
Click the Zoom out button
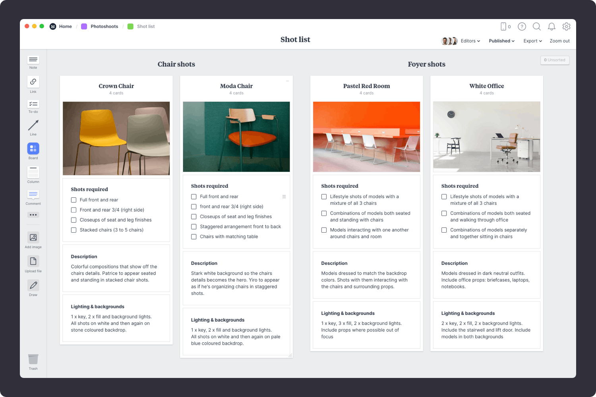(559, 41)
